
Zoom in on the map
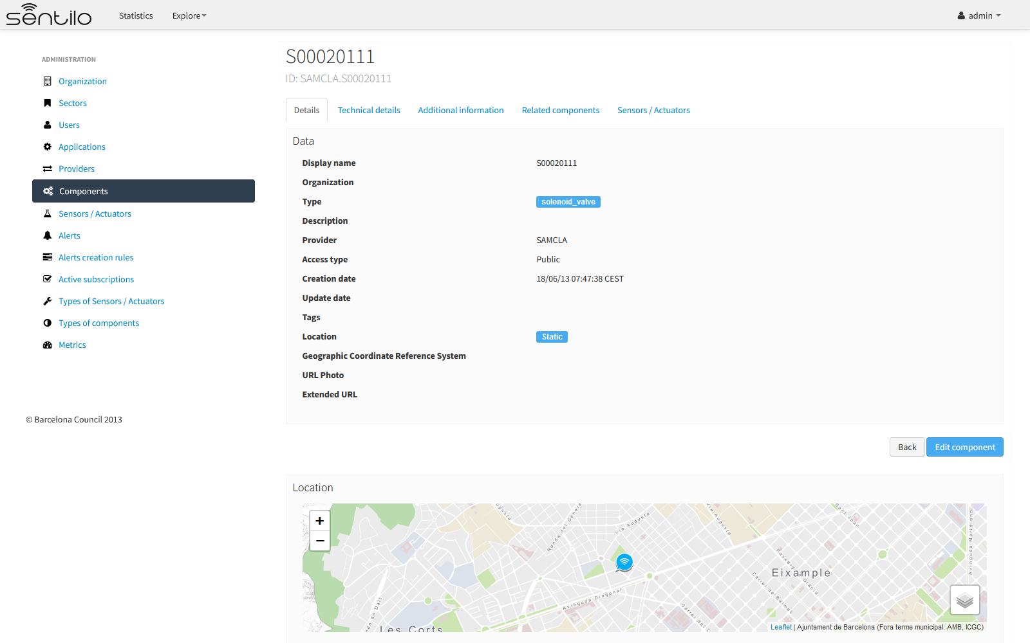click(320, 521)
